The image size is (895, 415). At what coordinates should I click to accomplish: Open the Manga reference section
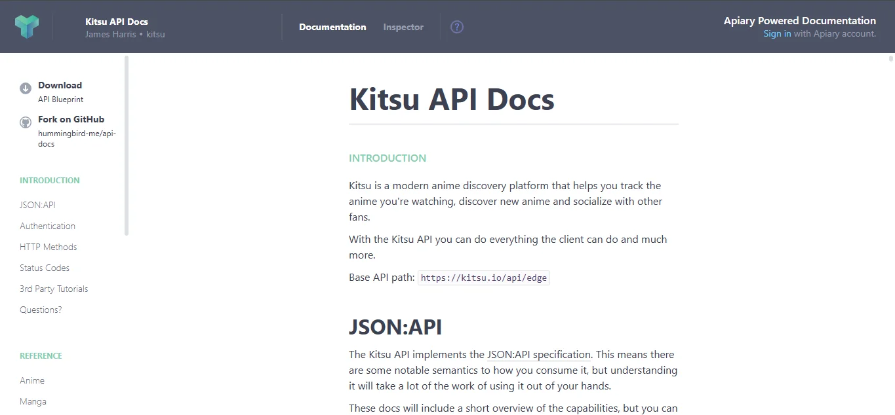click(x=33, y=401)
